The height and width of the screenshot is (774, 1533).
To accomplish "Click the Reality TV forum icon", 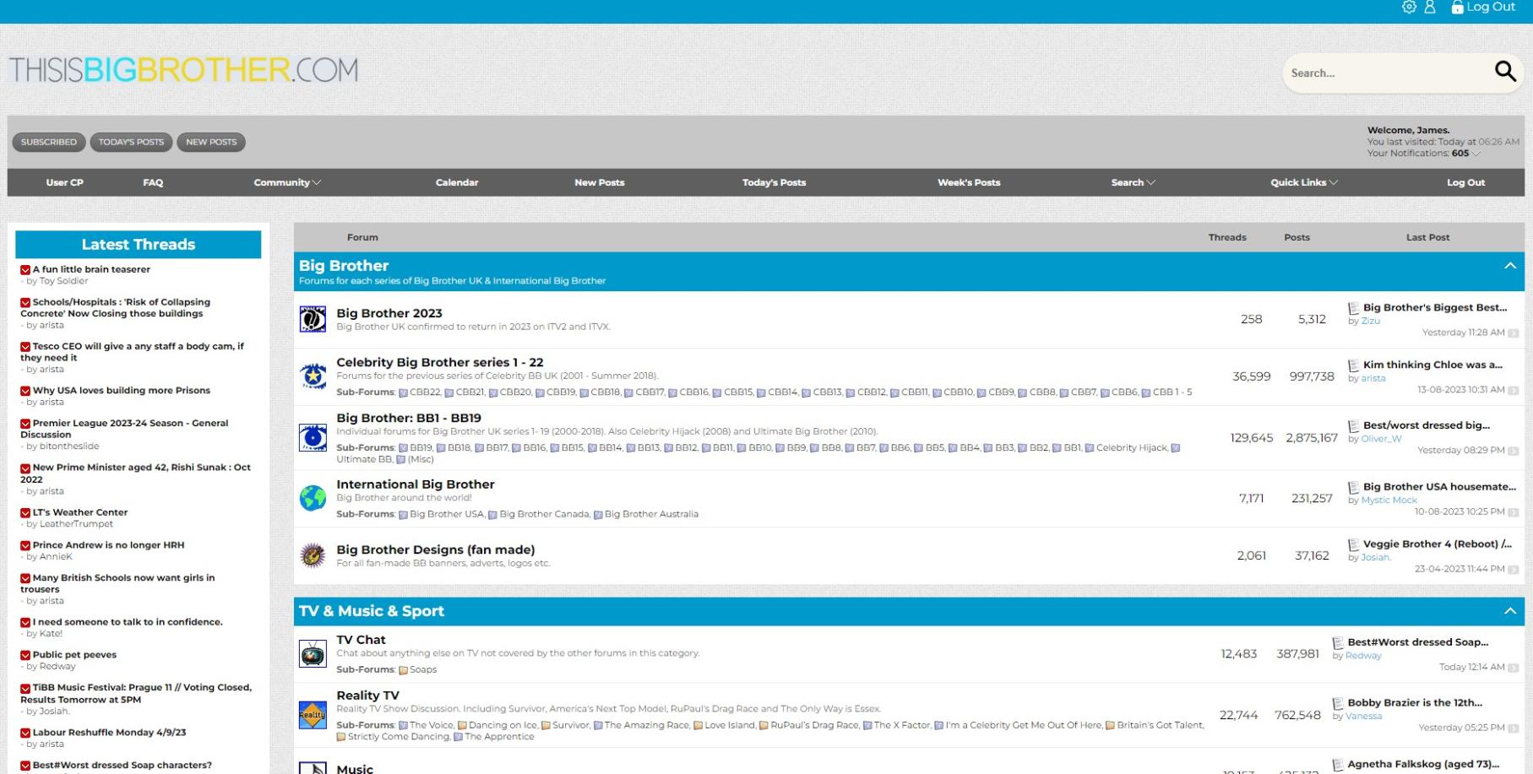I will (313, 715).
